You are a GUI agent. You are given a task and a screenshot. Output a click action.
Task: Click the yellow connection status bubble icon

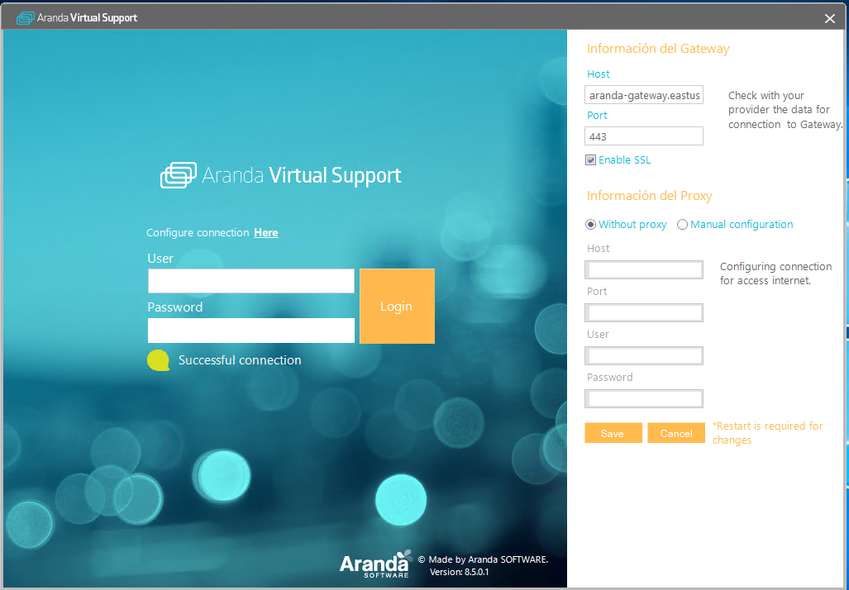(158, 360)
